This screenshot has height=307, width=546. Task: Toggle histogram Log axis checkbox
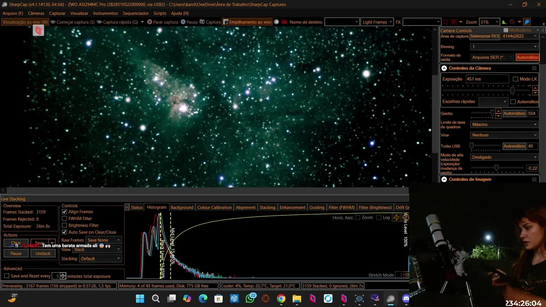click(378, 217)
